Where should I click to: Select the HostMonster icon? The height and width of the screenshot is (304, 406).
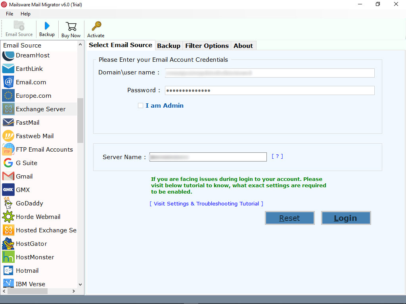pyautogui.click(x=8, y=257)
